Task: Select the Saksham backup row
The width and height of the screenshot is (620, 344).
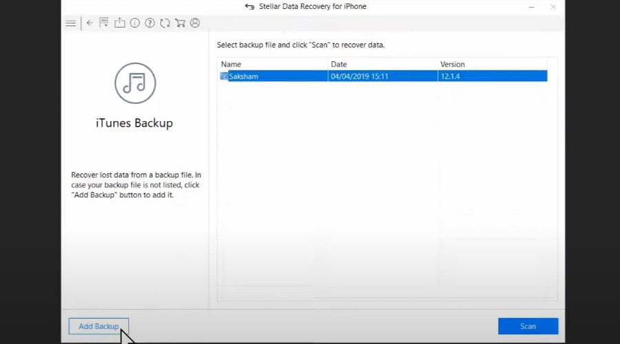Action: tap(384, 76)
